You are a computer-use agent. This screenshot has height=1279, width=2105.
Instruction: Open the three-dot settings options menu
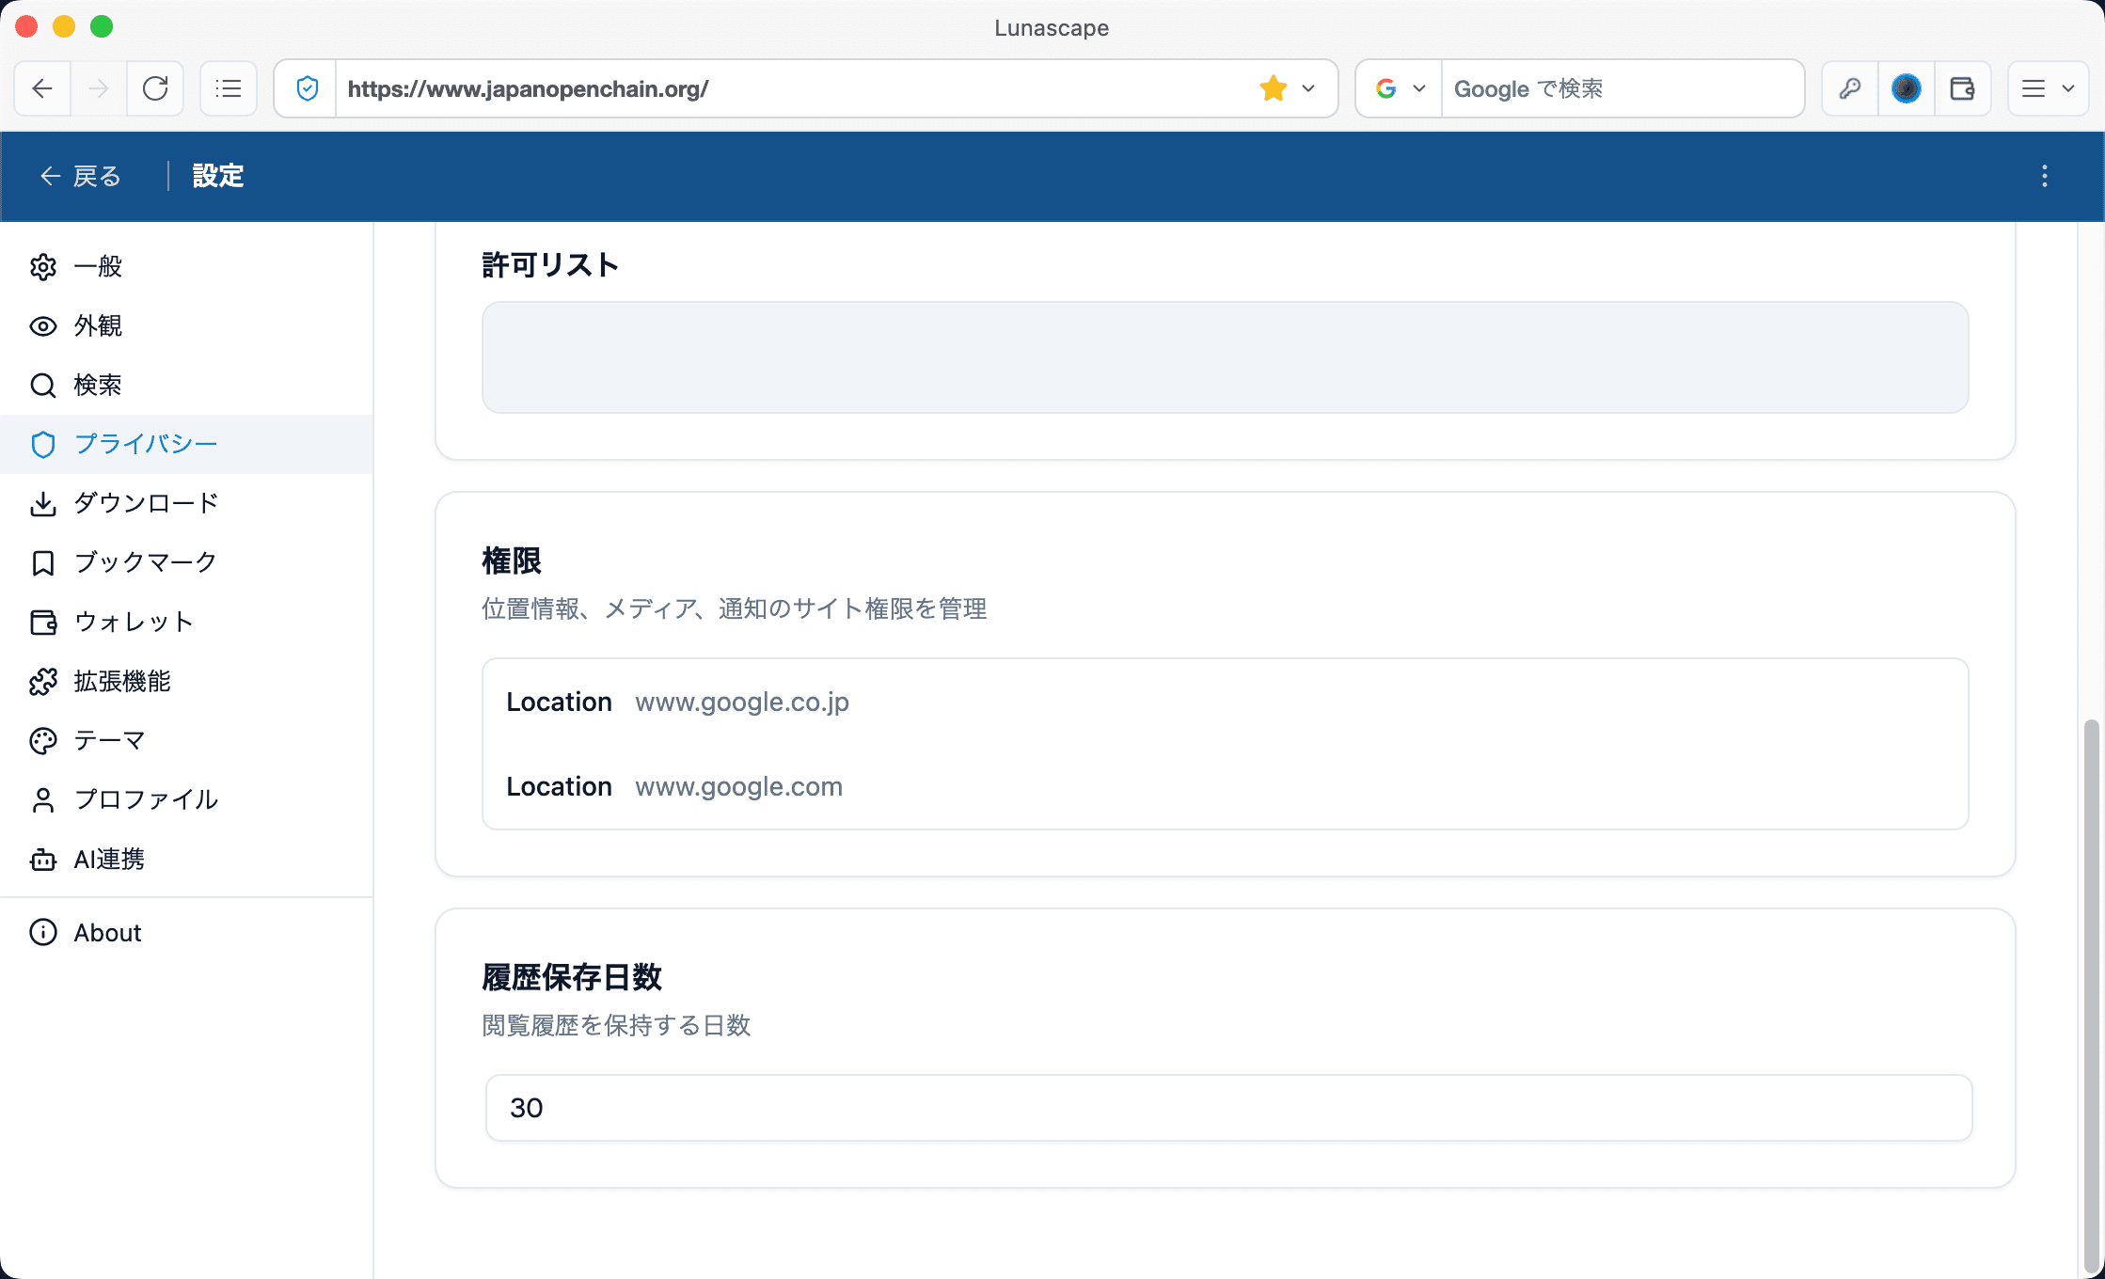pos(2045,176)
